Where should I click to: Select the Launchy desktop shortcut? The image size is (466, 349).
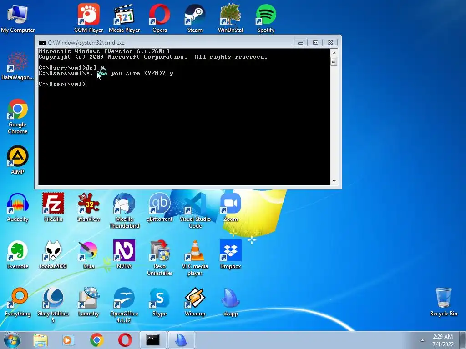(89, 302)
